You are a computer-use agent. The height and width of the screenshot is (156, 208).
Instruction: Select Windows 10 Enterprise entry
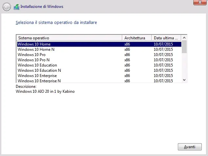point(99,76)
